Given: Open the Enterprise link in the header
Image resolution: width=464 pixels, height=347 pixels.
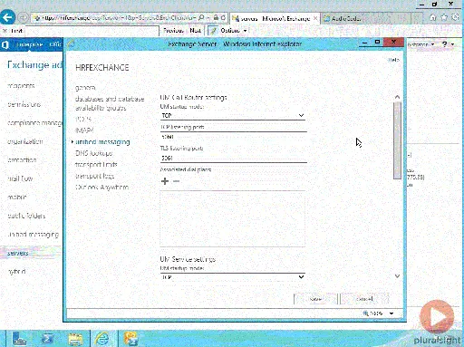Looking at the screenshot, I should pyautogui.click(x=29, y=44).
